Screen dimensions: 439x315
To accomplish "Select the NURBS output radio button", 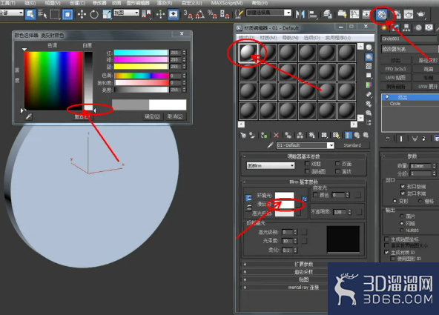I will click(x=402, y=231).
